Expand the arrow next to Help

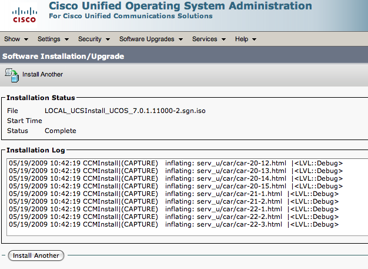coord(254,39)
